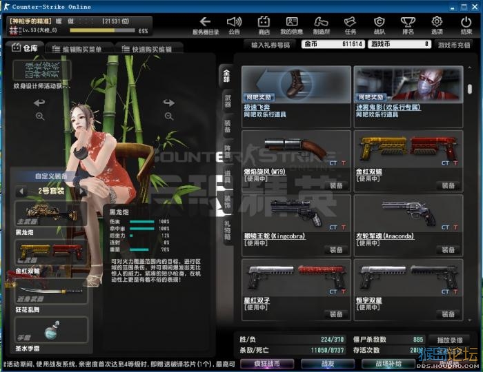Click the 播放录像 replay button

click(x=449, y=340)
